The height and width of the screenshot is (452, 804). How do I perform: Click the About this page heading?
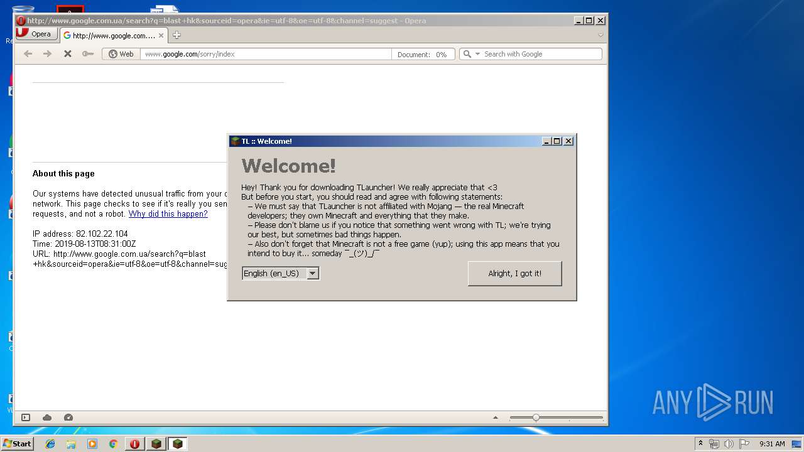pos(63,174)
